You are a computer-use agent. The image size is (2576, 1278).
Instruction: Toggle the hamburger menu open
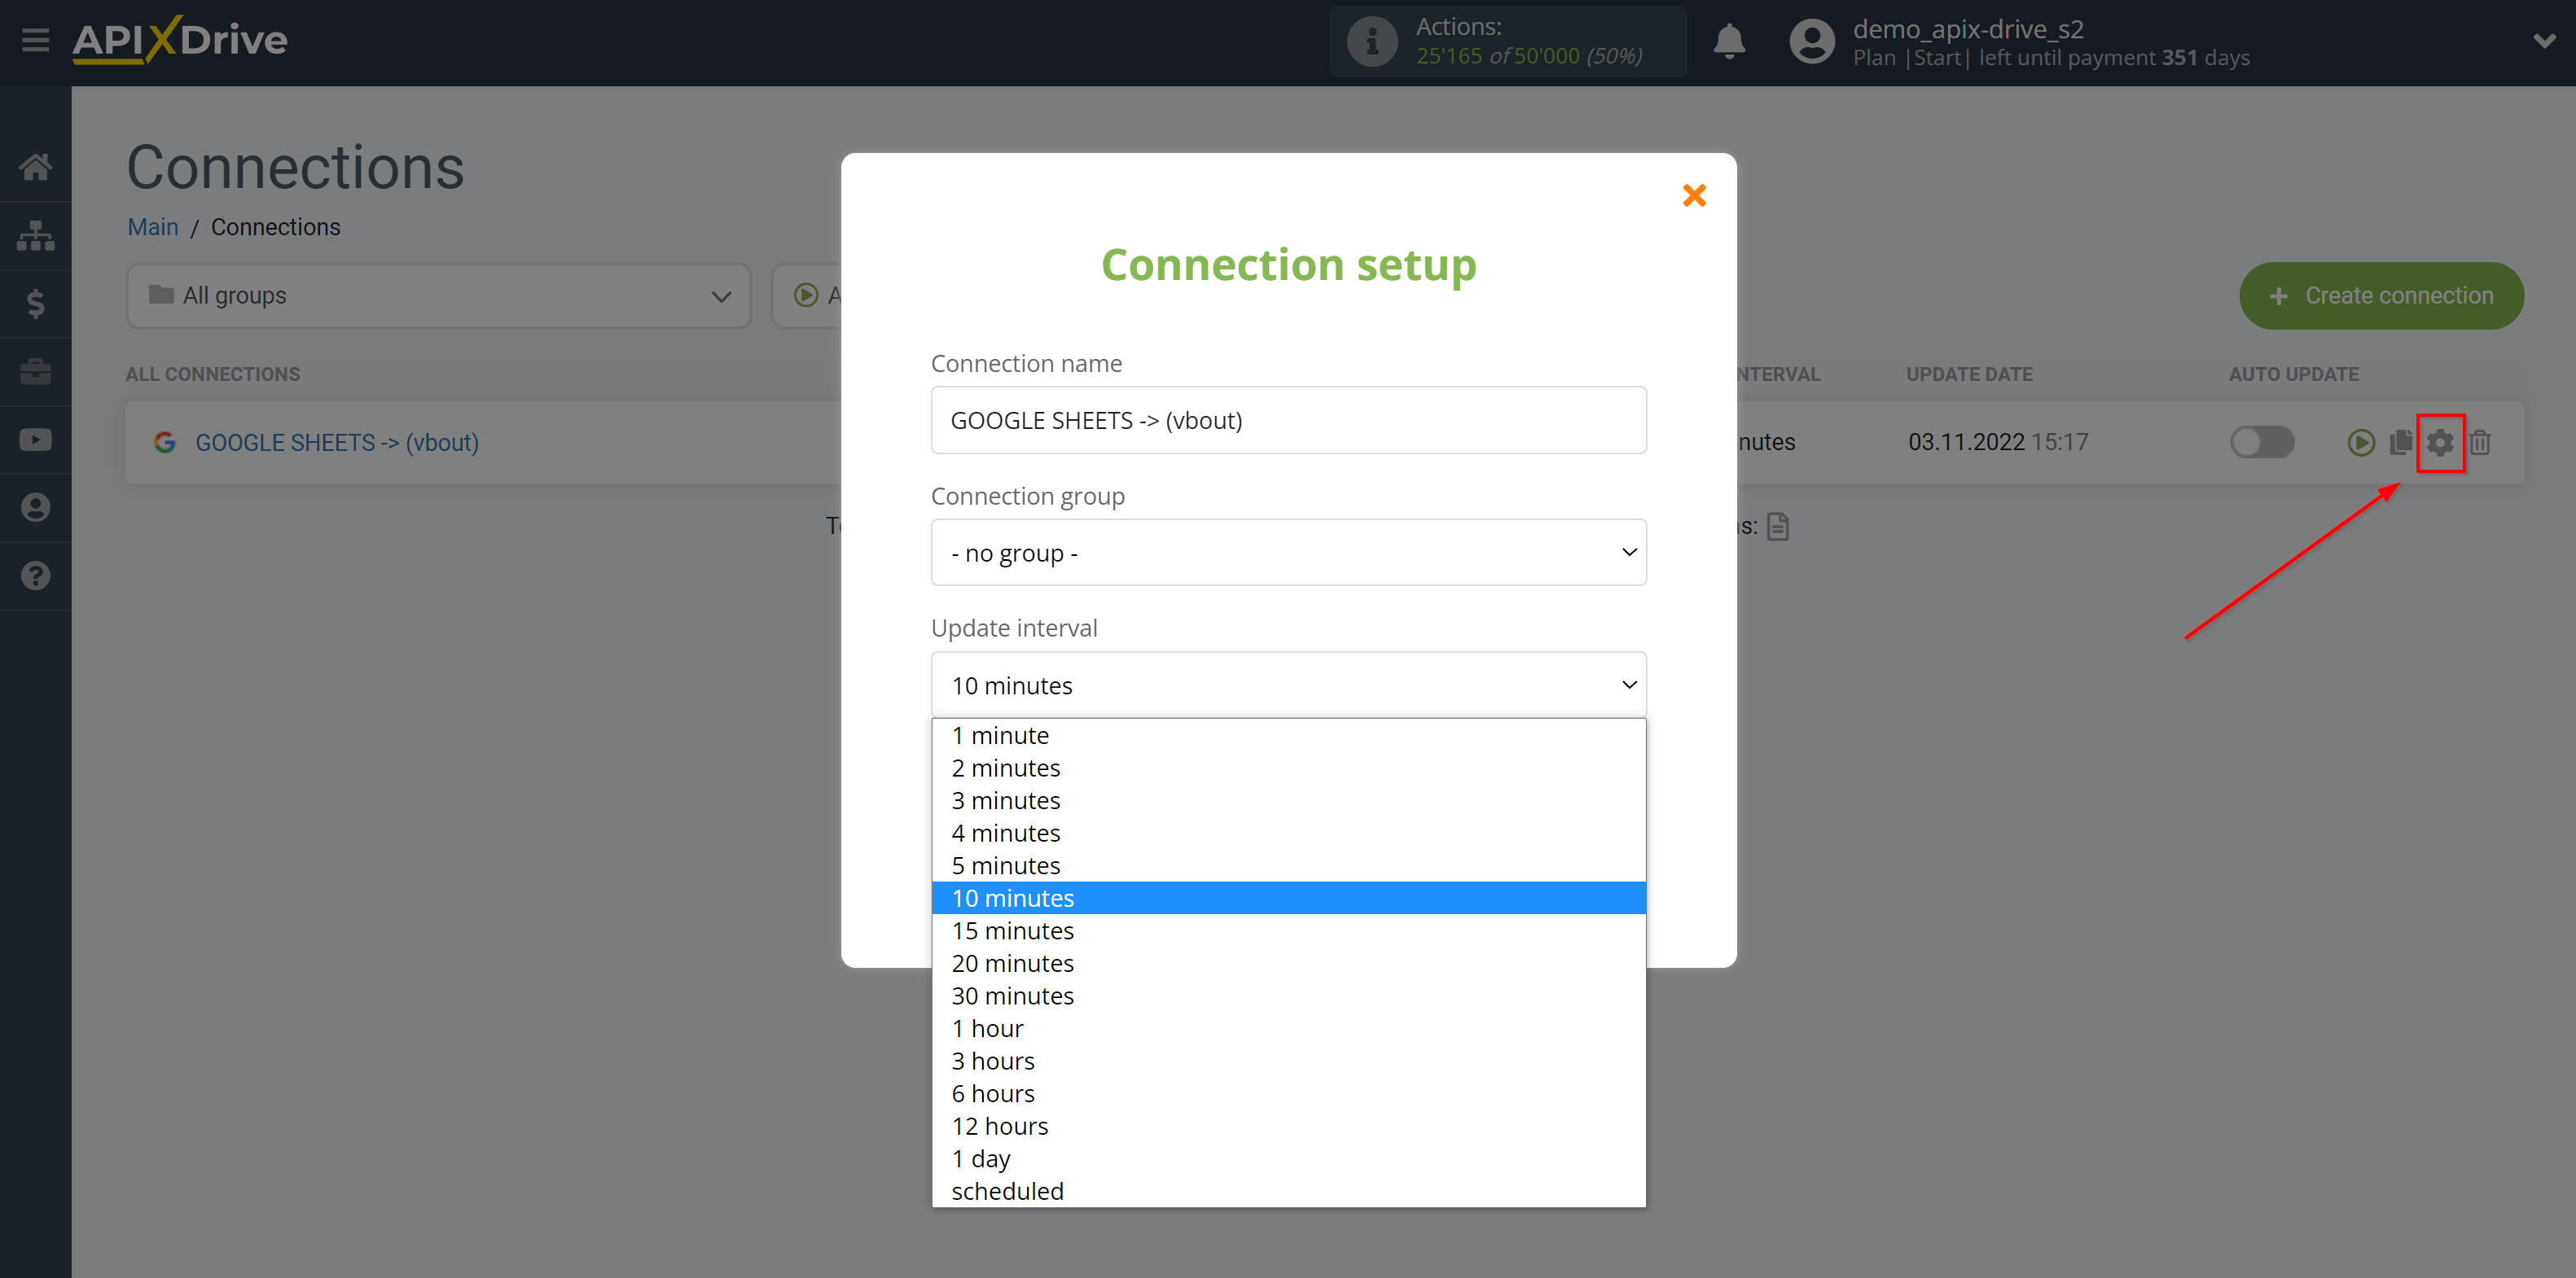tap(34, 36)
